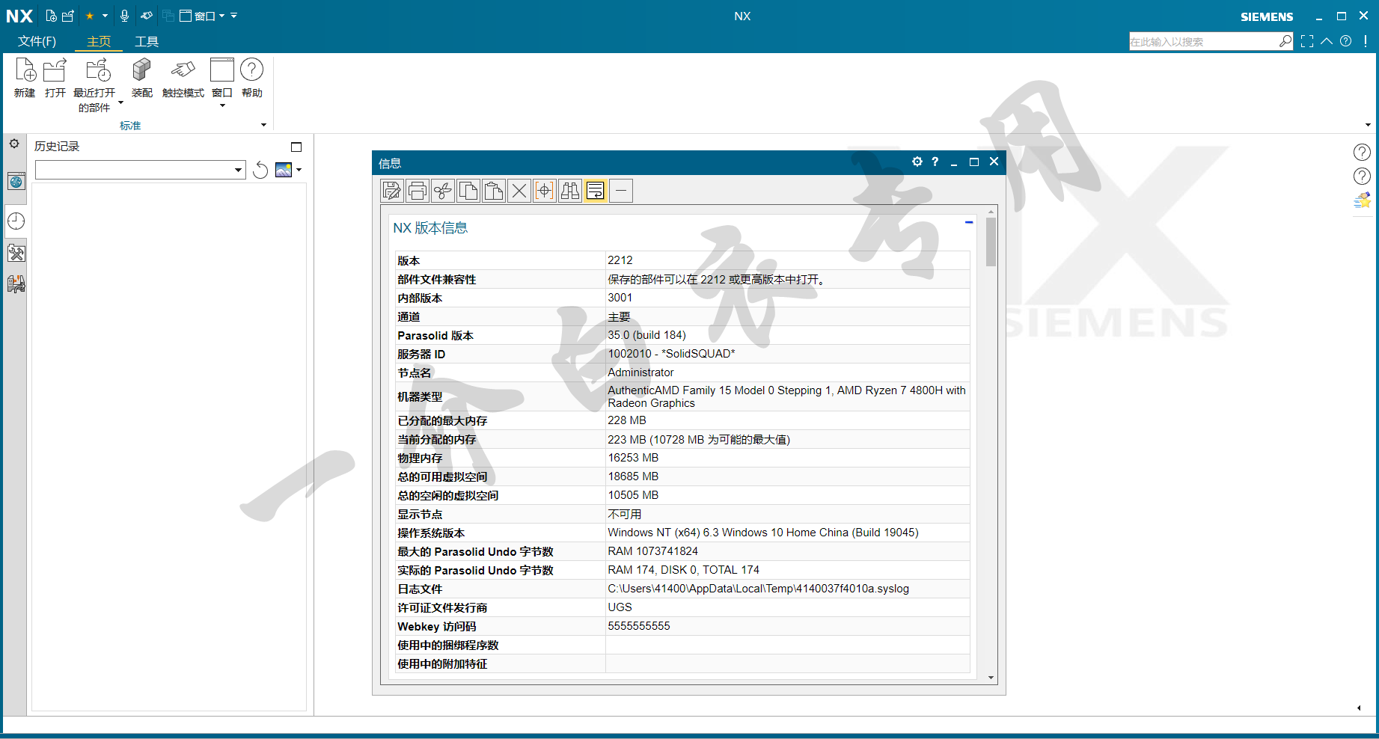Viewport: 1379px width, 739px height.
Task: Click the version value 2212
Action: click(620, 260)
